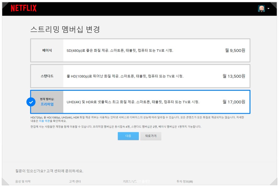Click the SD(480p) description text
Viewport: 279px width, 187px height.
coord(120,51)
